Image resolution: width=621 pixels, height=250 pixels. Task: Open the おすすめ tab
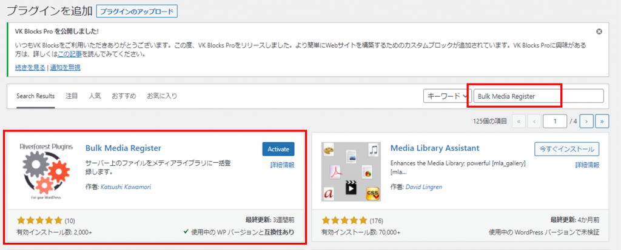click(124, 96)
